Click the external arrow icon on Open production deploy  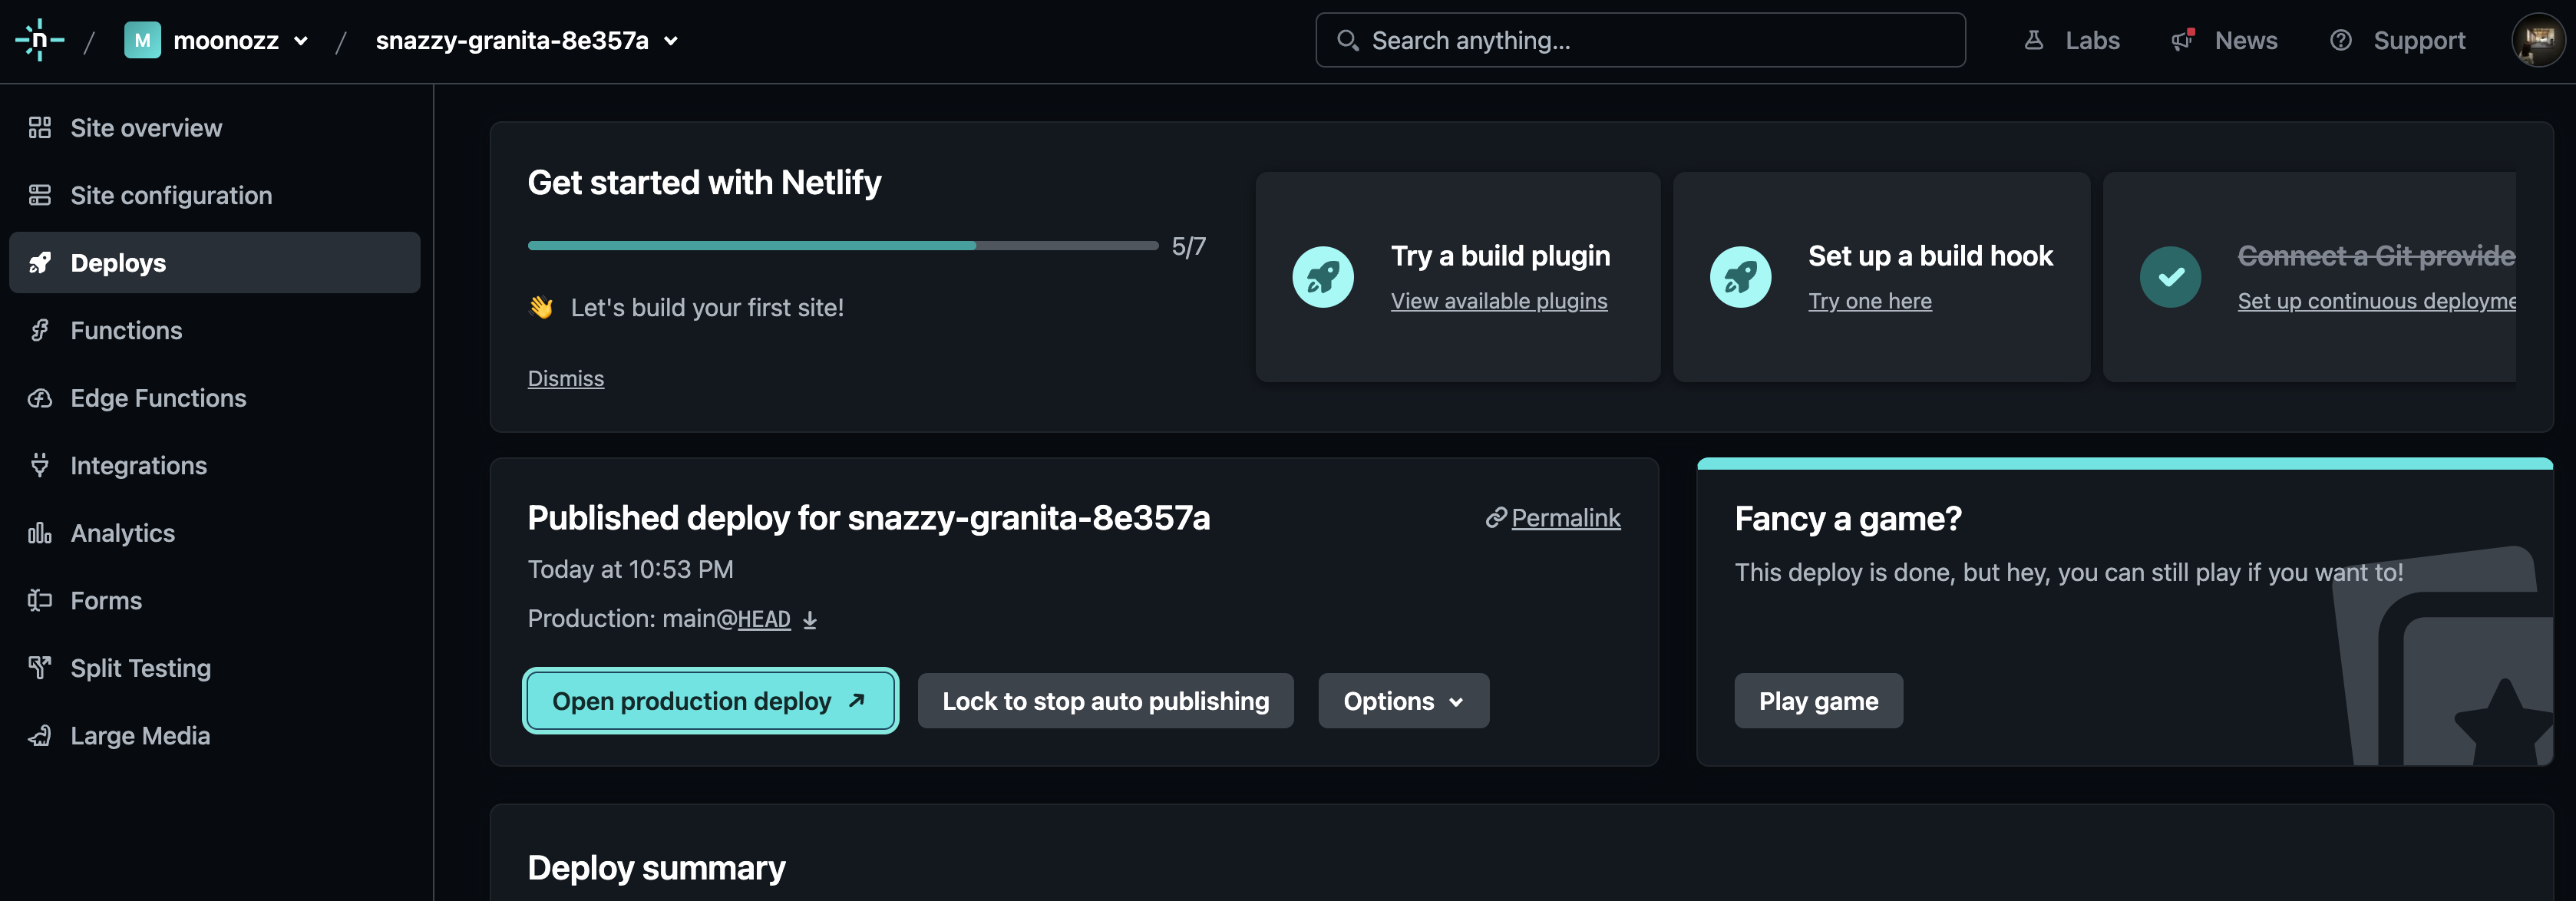click(x=856, y=700)
